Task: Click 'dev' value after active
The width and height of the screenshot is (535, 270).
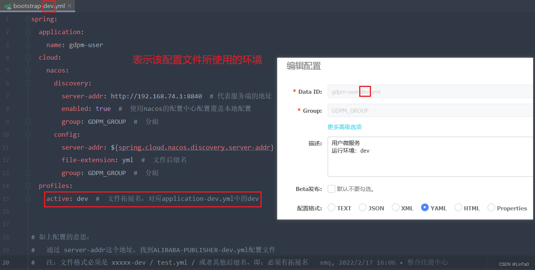Action: pos(82,199)
